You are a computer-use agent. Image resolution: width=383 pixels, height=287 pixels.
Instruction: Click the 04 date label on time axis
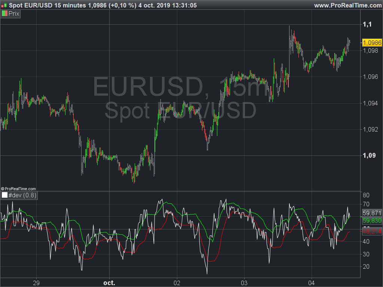click(x=312, y=283)
